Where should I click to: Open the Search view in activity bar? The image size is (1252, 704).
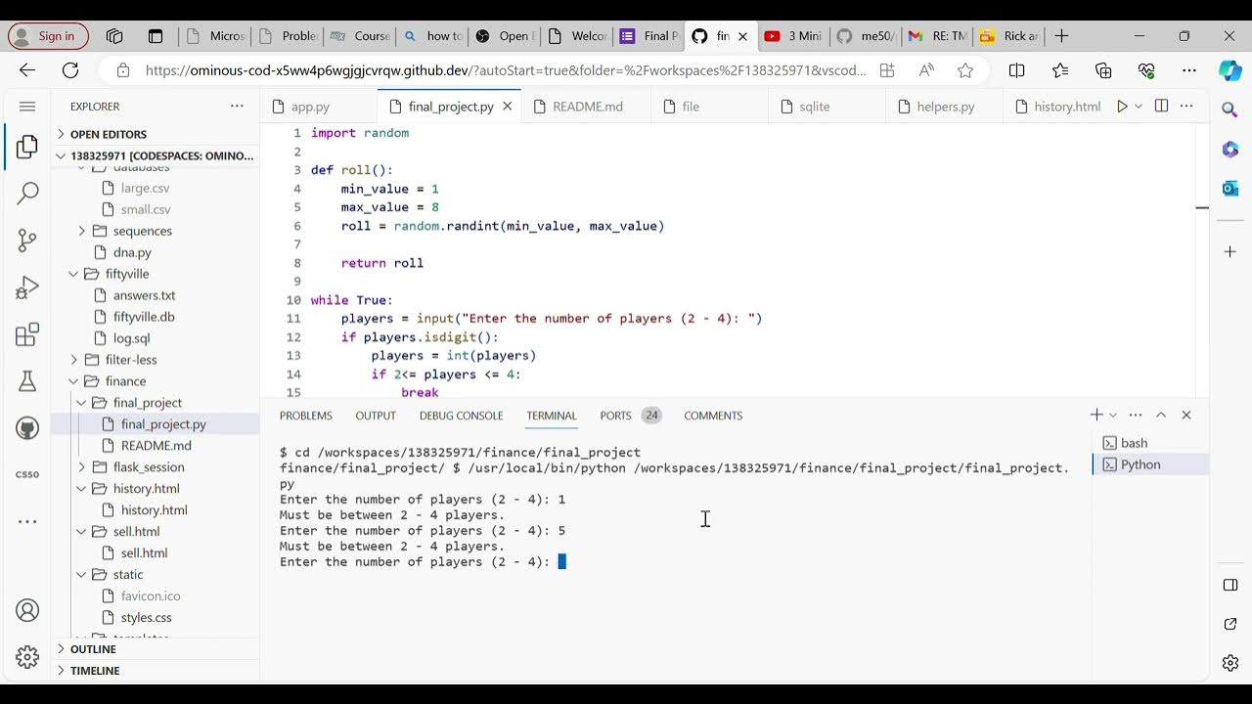(x=27, y=194)
